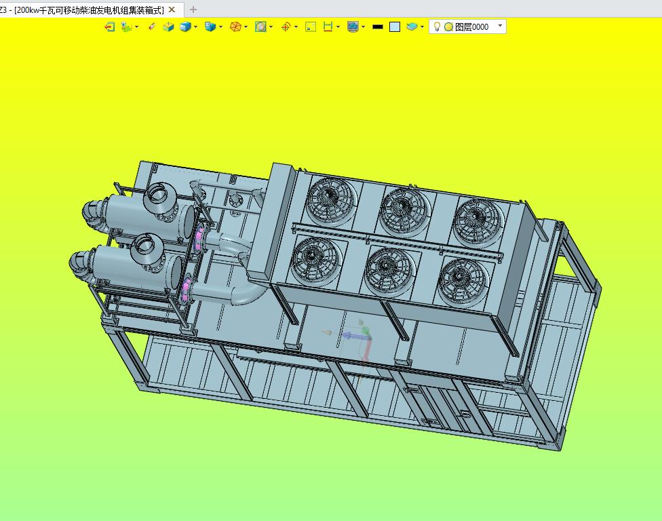The width and height of the screenshot is (662, 521).
Task: Open the 图层0000 layer dropdown
Action: point(501,26)
